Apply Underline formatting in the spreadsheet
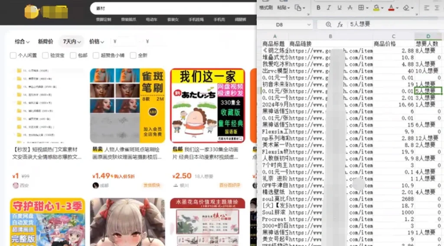Viewport: 444px width, 246px height. pos(339,8)
